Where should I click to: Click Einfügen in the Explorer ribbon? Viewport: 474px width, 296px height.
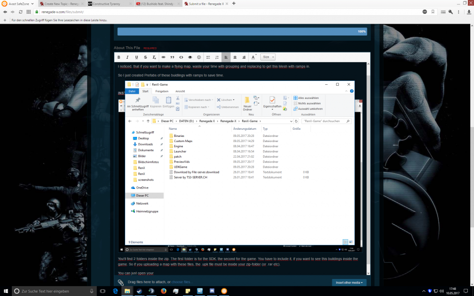click(x=168, y=102)
